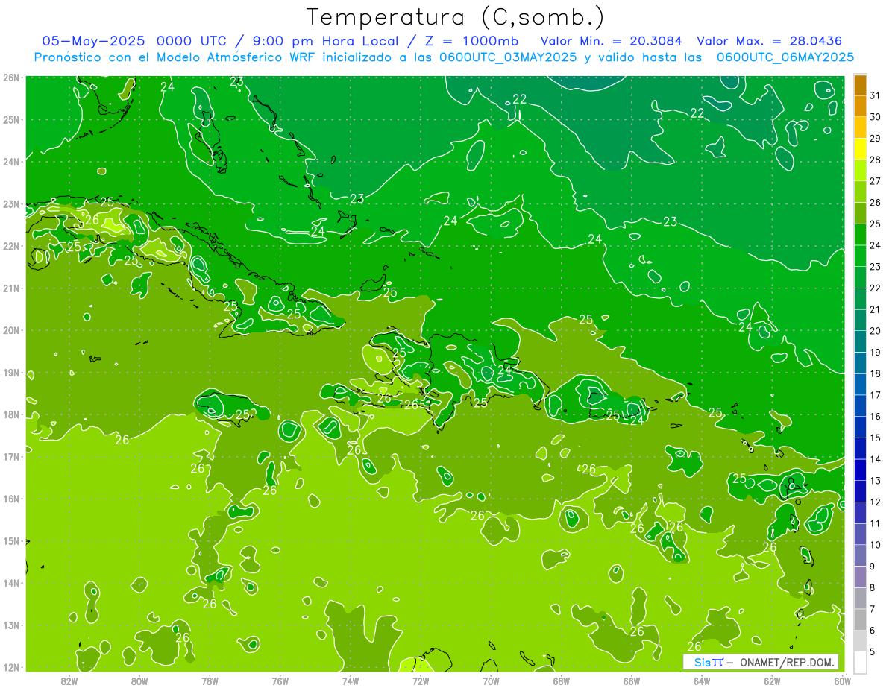This screenshot has width=895, height=691.
Task: Click the latitude label '18N'
Action: click(11, 414)
